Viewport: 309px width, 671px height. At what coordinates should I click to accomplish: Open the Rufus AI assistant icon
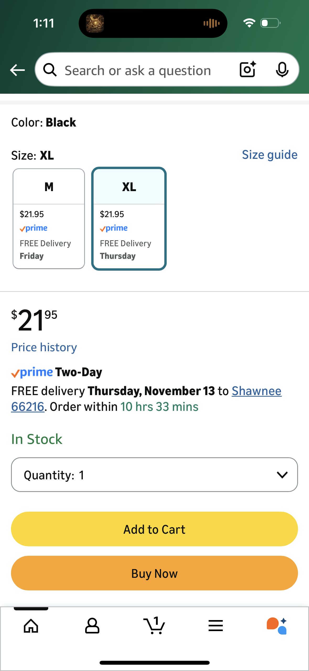(x=277, y=626)
